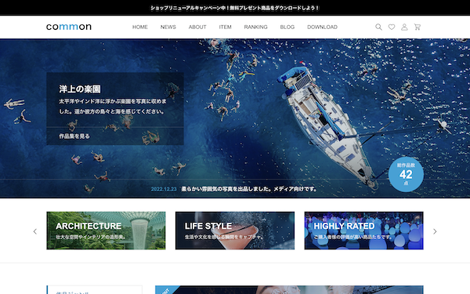Show next category with right arrow
This screenshot has width=470, height=294.
pos(435,231)
